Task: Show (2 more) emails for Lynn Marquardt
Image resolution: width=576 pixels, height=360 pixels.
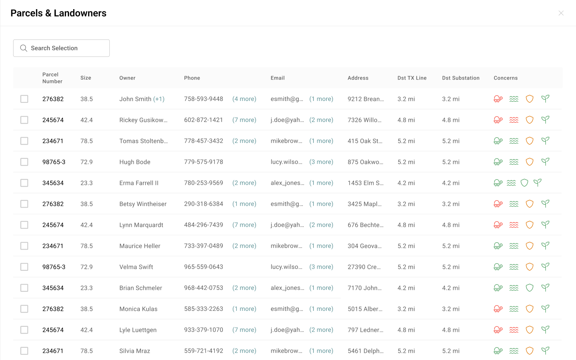Action: [x=321, y=225]
